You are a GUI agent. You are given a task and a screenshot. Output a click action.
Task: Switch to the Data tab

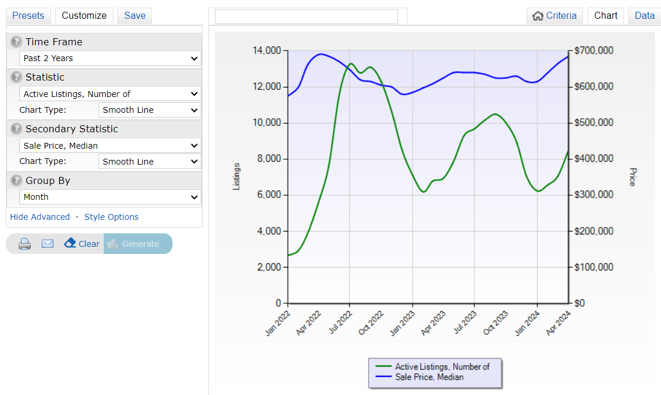point(644,16)
